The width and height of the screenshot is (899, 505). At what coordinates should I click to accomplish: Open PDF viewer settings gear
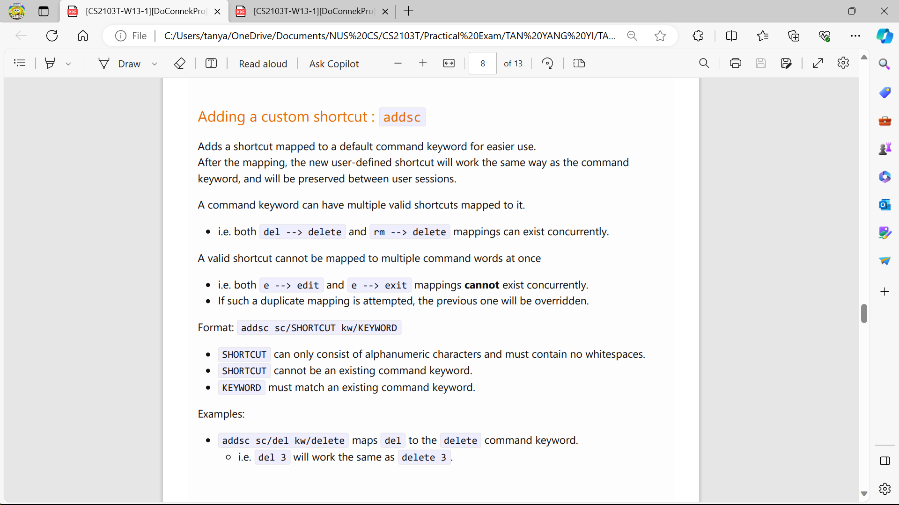click(843, 63)
